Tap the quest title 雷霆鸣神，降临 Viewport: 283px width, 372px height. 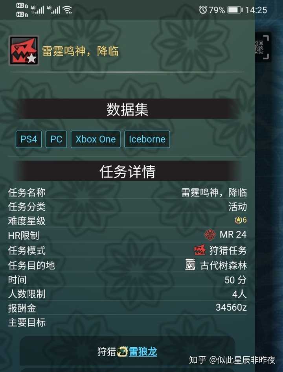(x=80, y=51)
